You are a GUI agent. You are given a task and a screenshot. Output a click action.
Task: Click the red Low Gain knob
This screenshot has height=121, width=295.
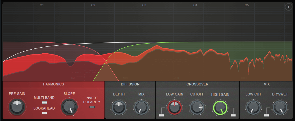coord(174,108)
